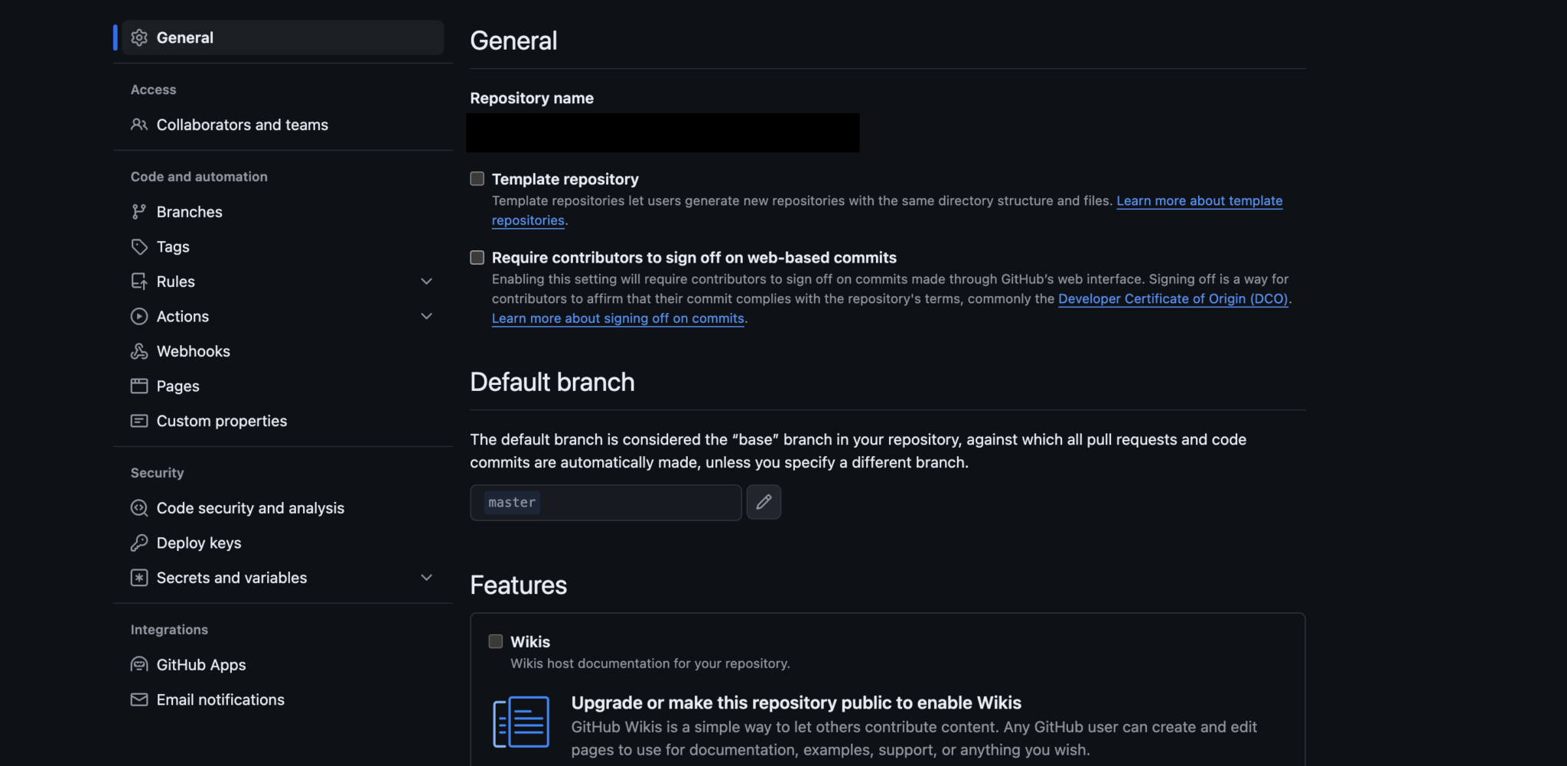Viewport: 1567px width, 766px height.
Task: Click the Custom properties icon
Action: point(139,420)
